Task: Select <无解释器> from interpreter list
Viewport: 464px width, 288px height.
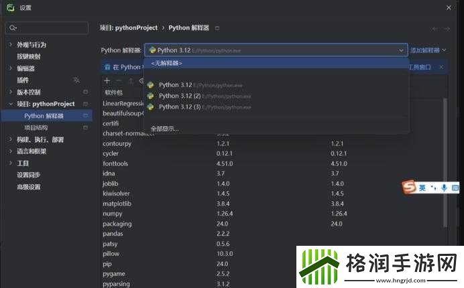Action: [166, 63]
